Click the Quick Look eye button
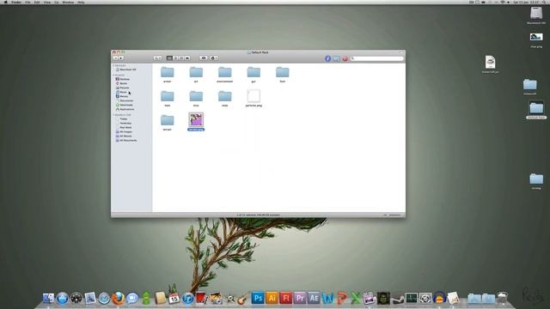Image resolution: width=550 pixels, height=309 pixels. 204,58
